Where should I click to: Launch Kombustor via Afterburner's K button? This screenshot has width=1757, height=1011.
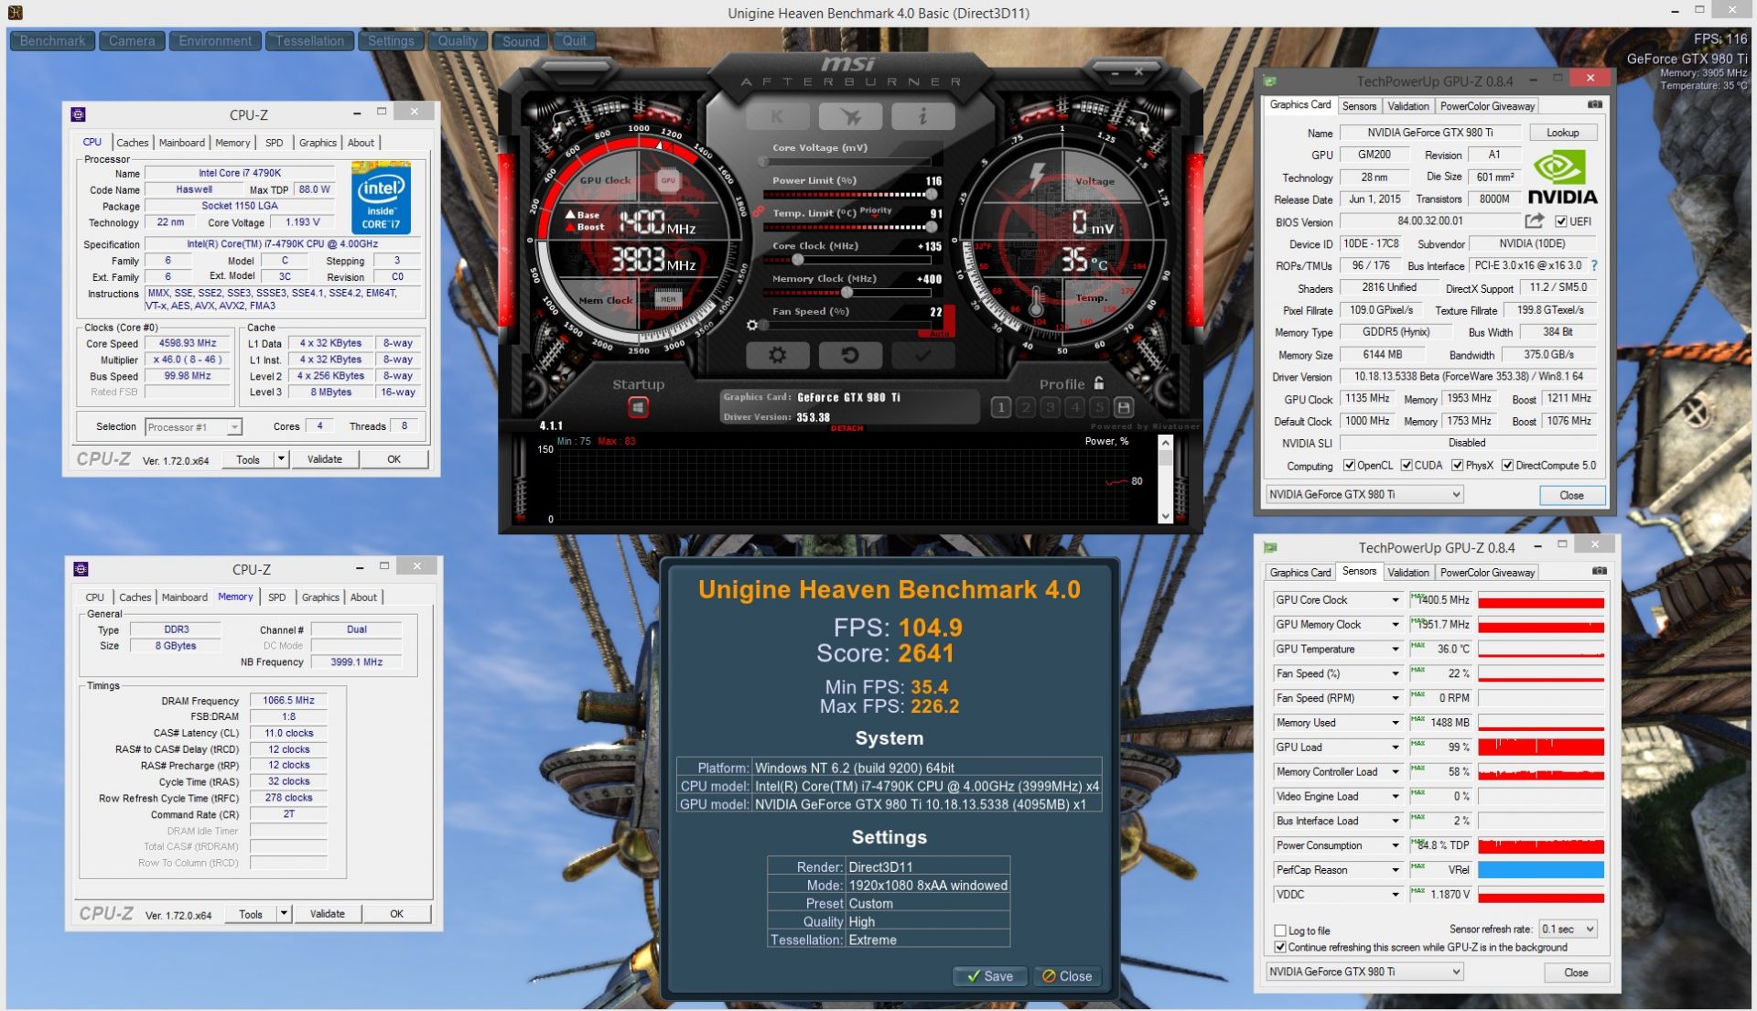pyautogui.click(x=778, y=116)
